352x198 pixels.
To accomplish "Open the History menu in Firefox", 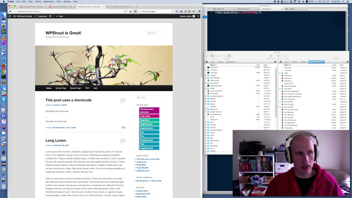I will [38, 1].
